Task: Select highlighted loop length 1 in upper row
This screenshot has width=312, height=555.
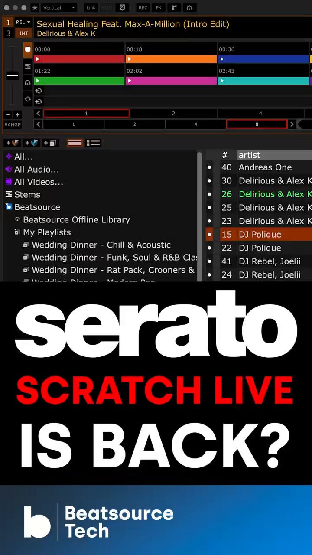Action: click(86, 114)
